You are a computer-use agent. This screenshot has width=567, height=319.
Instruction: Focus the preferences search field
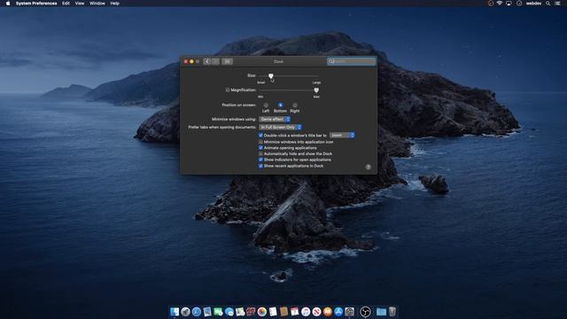(x=351, y=61)
